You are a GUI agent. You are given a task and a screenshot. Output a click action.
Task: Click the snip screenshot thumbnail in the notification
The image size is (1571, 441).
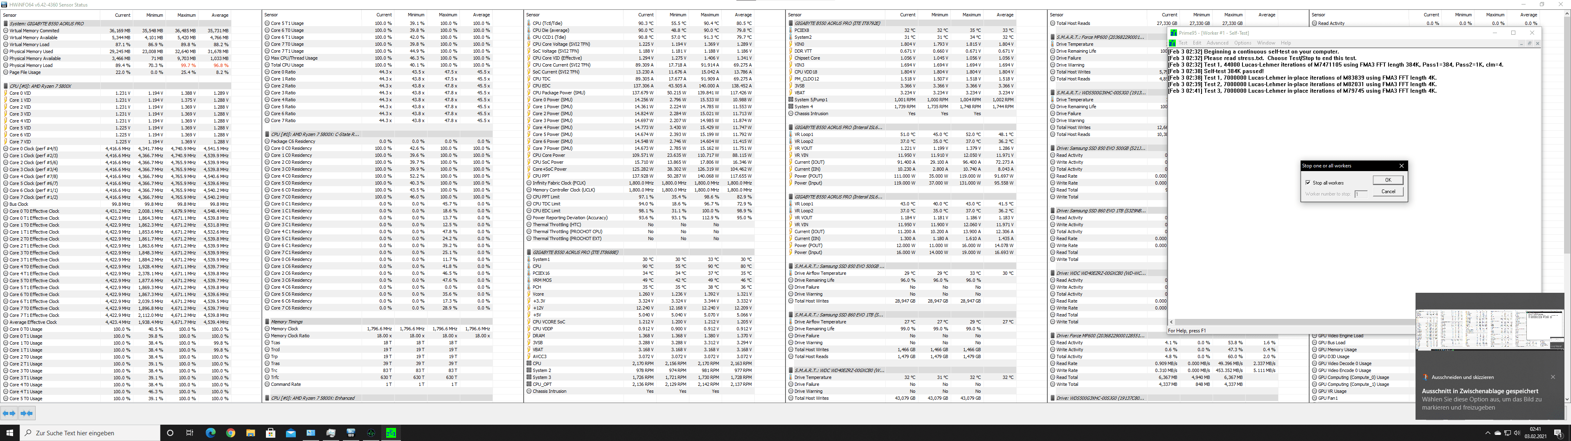pyautogui.click(x=1489, y=330)
